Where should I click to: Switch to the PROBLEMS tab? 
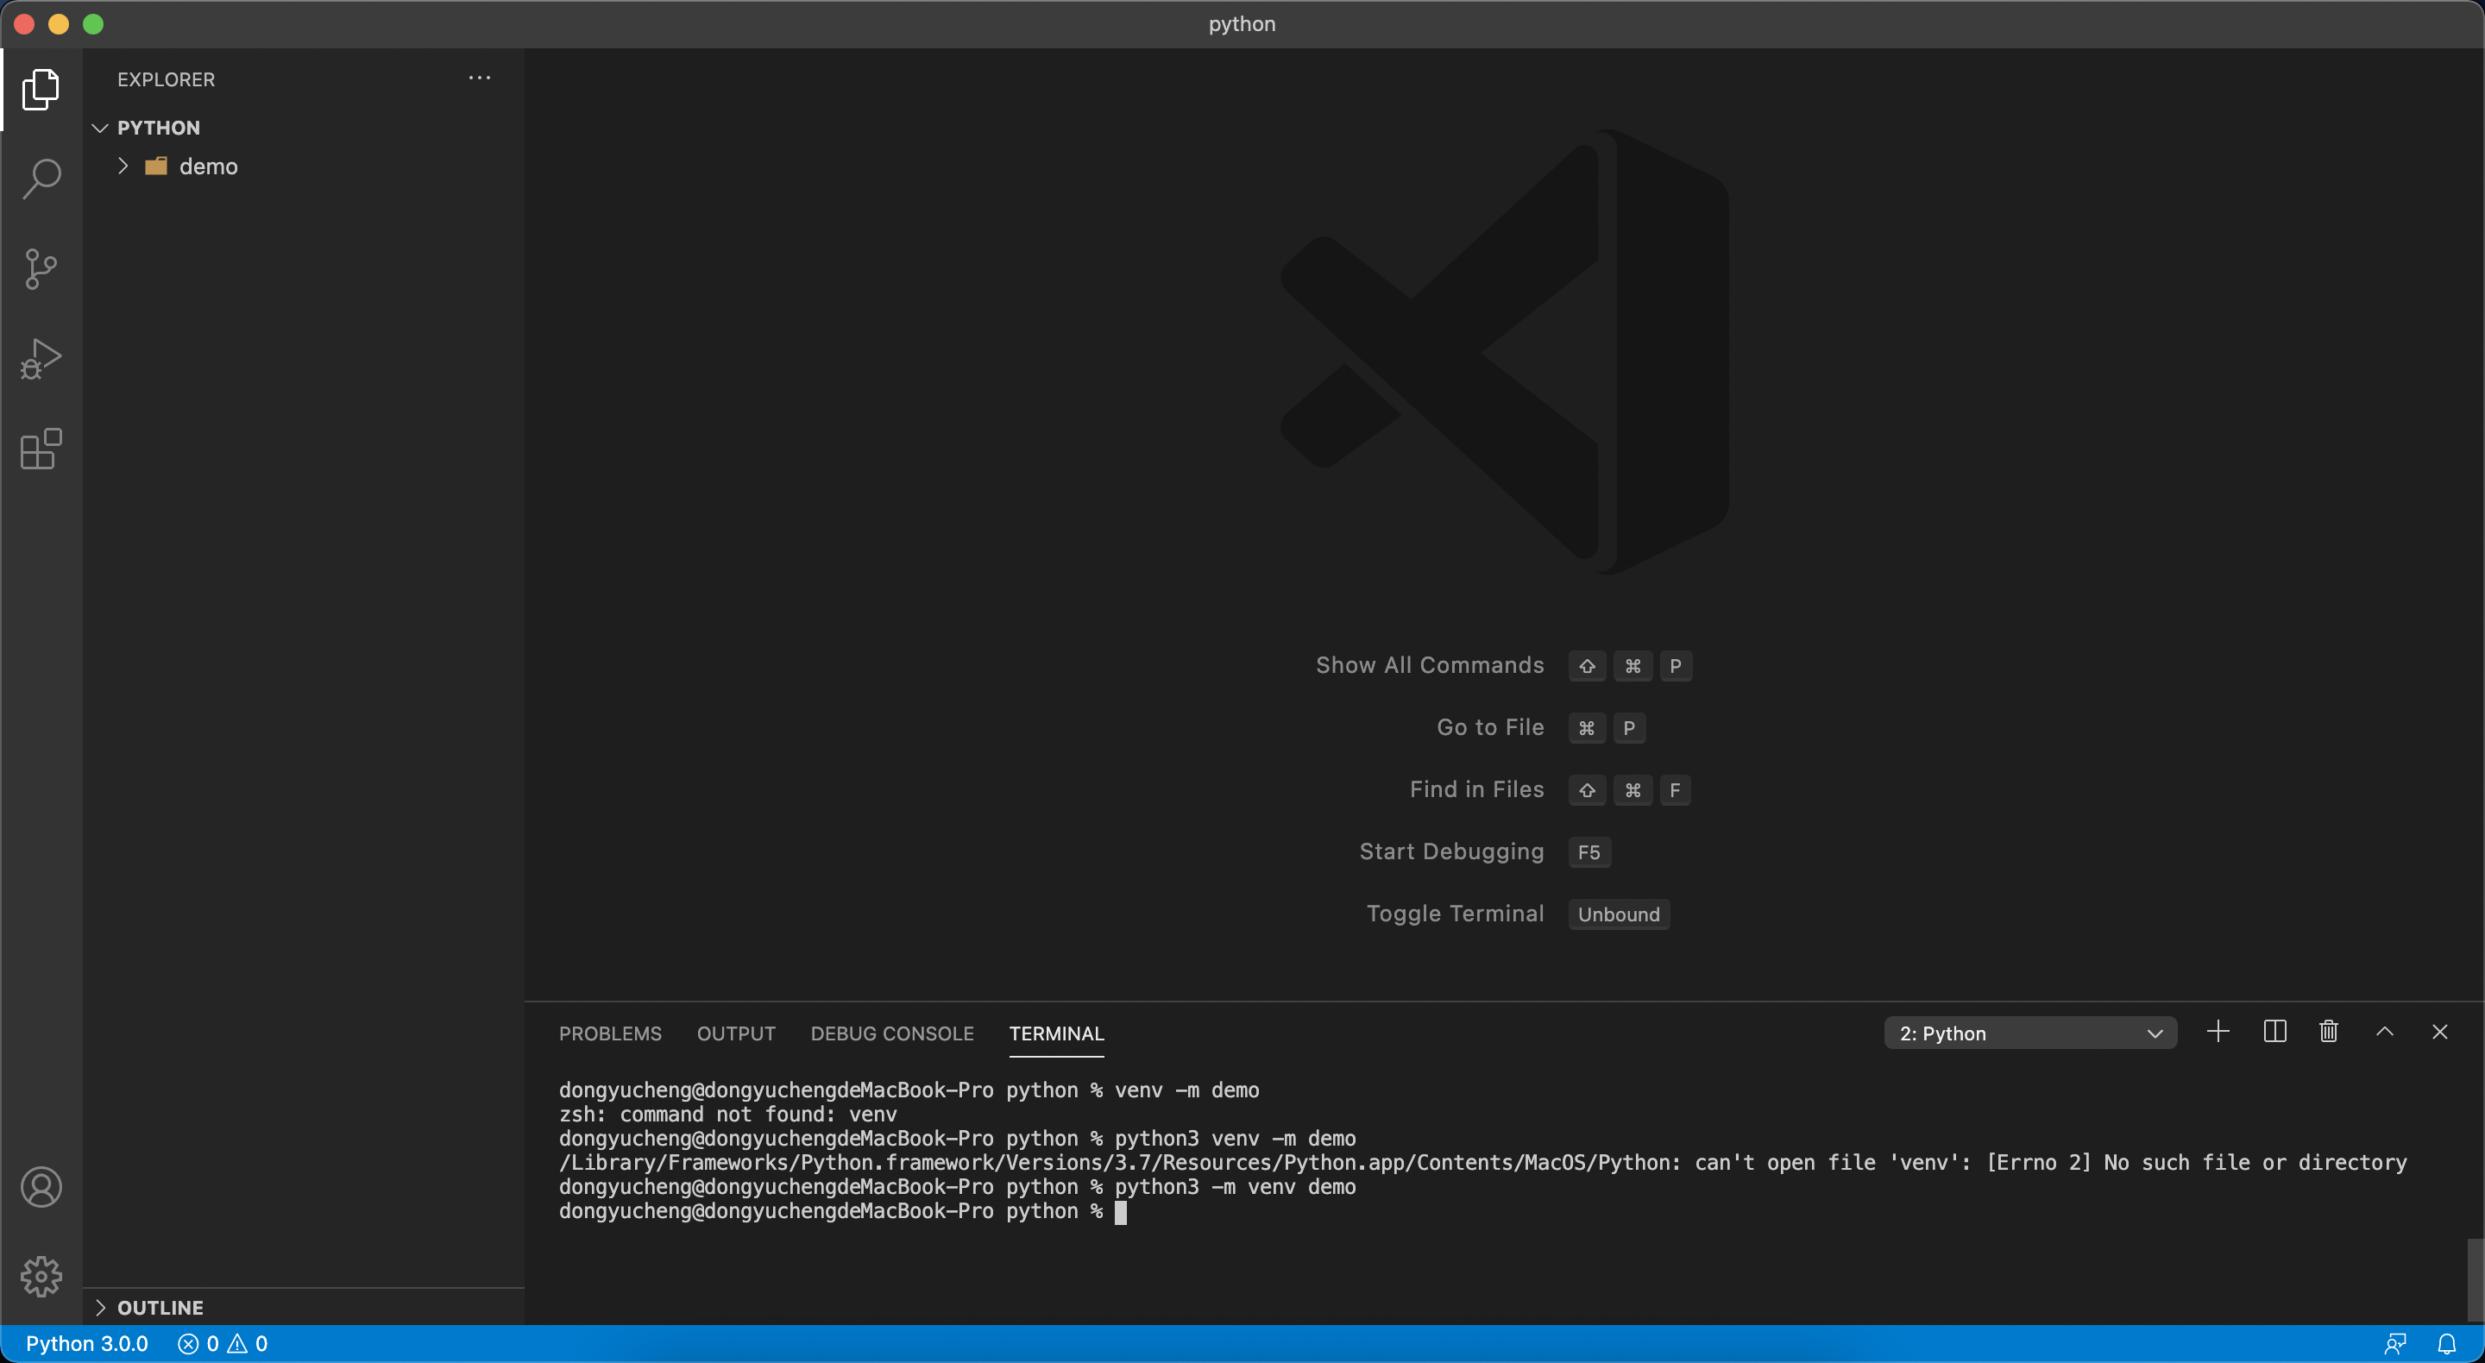611,1033
